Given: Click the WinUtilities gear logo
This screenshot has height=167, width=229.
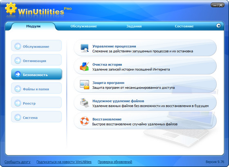Looking at the screenshot, I should click(11, 8).
